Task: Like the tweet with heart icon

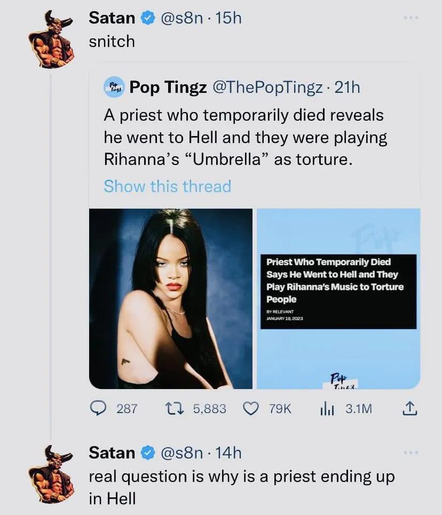Action: click(x=250, y=409)
